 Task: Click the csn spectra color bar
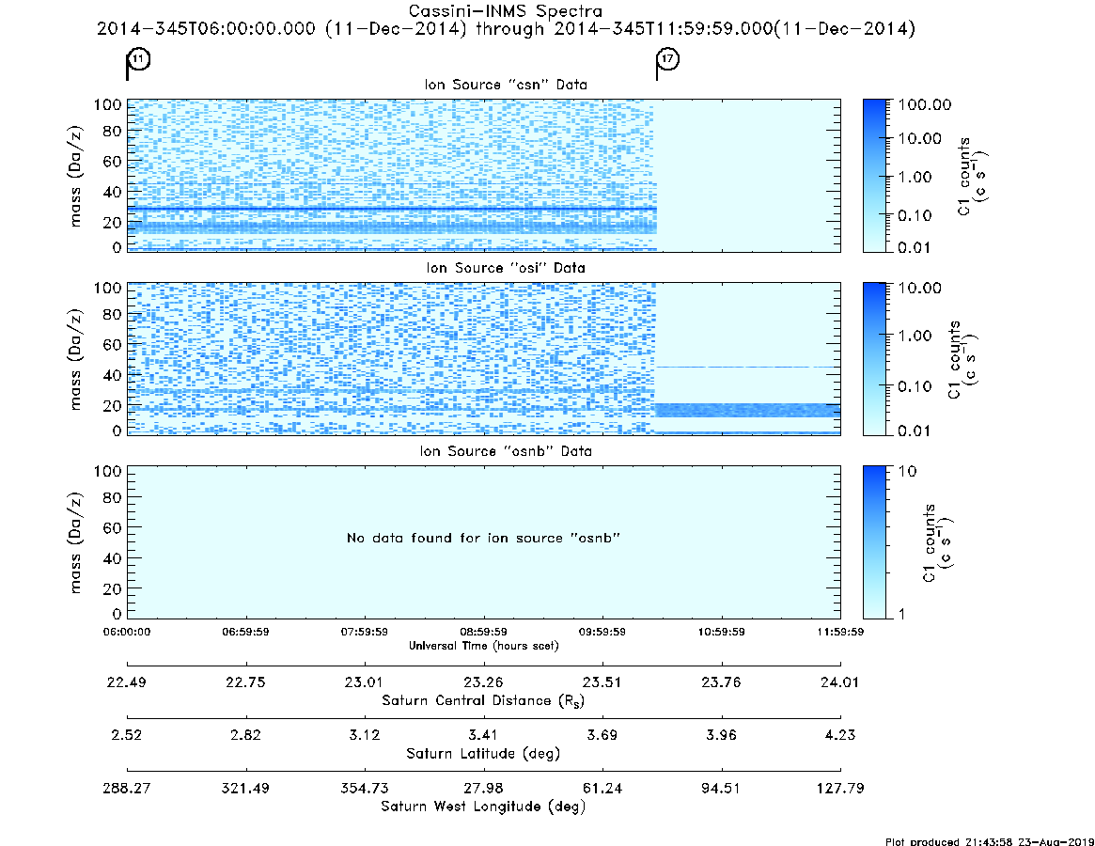tap(874, 176)
